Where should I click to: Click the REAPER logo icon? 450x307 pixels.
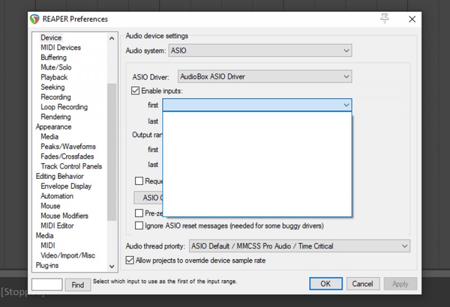point(35,19)
